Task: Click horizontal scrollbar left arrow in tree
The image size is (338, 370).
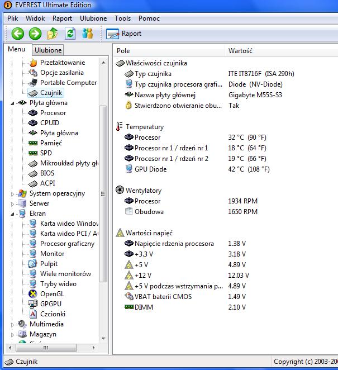Action: (x=10, y=348)
